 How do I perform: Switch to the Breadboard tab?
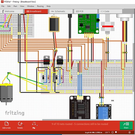(36, 11)
